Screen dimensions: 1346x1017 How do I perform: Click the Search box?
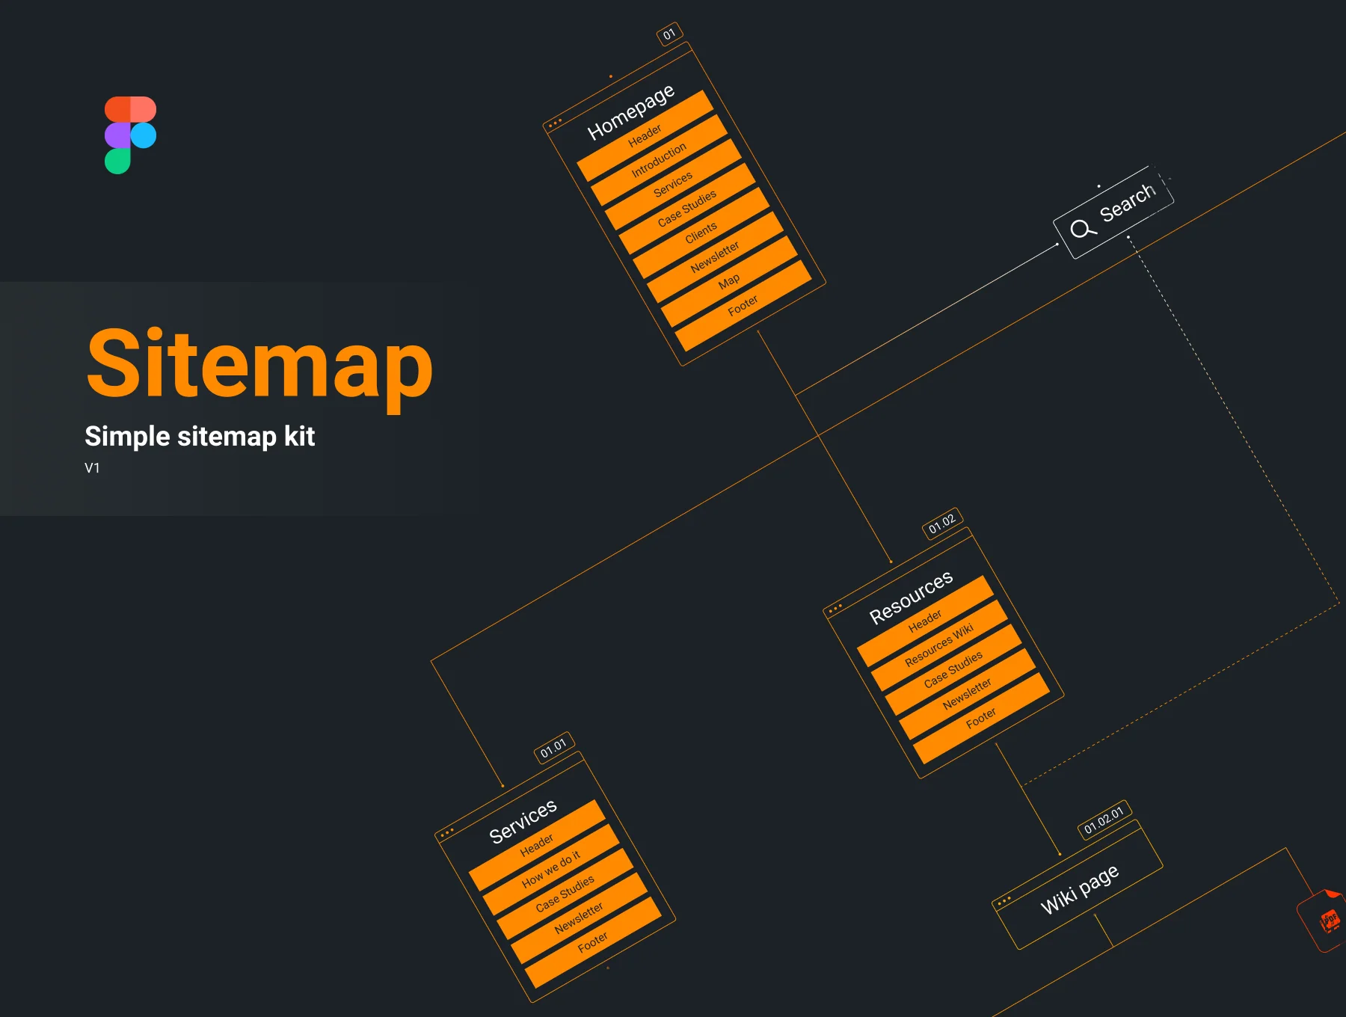[x=1113, y=212]
